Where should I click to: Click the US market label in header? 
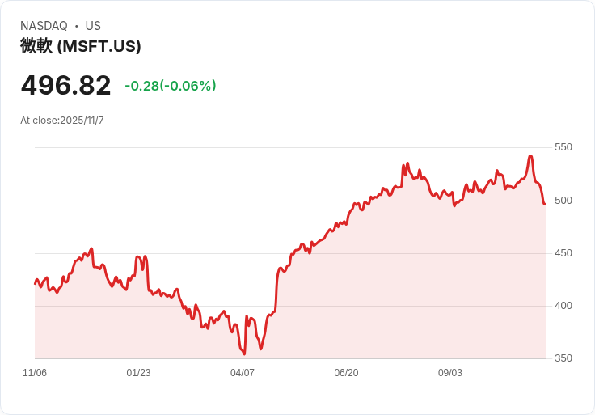pyautogui.click(x=93, y=26)
